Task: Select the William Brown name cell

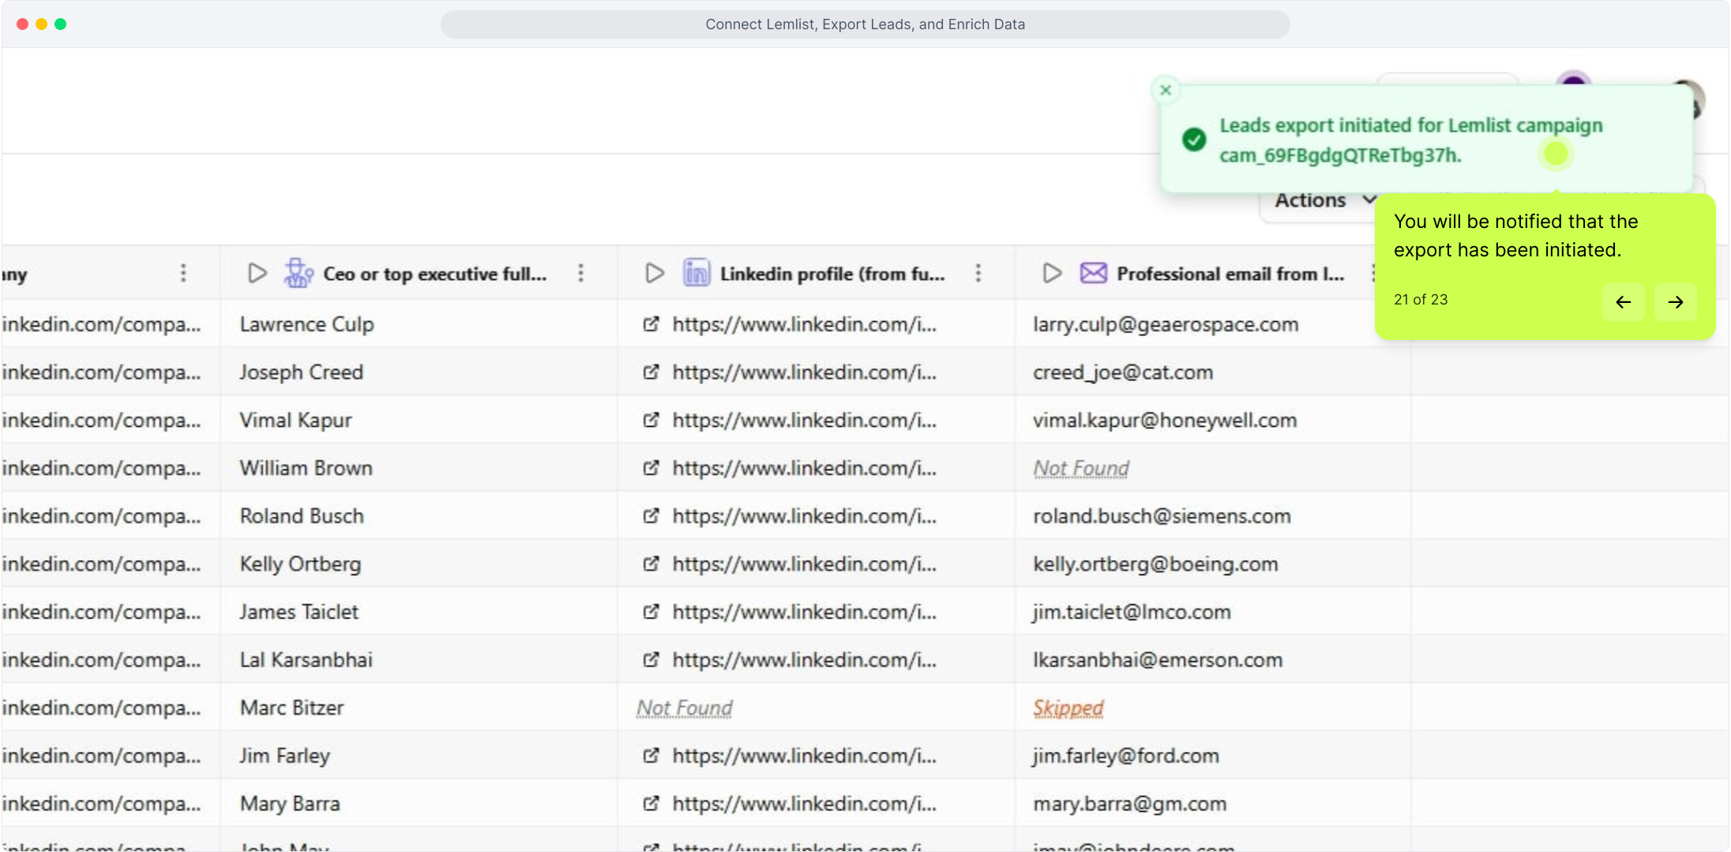Action: click(419, 468)
